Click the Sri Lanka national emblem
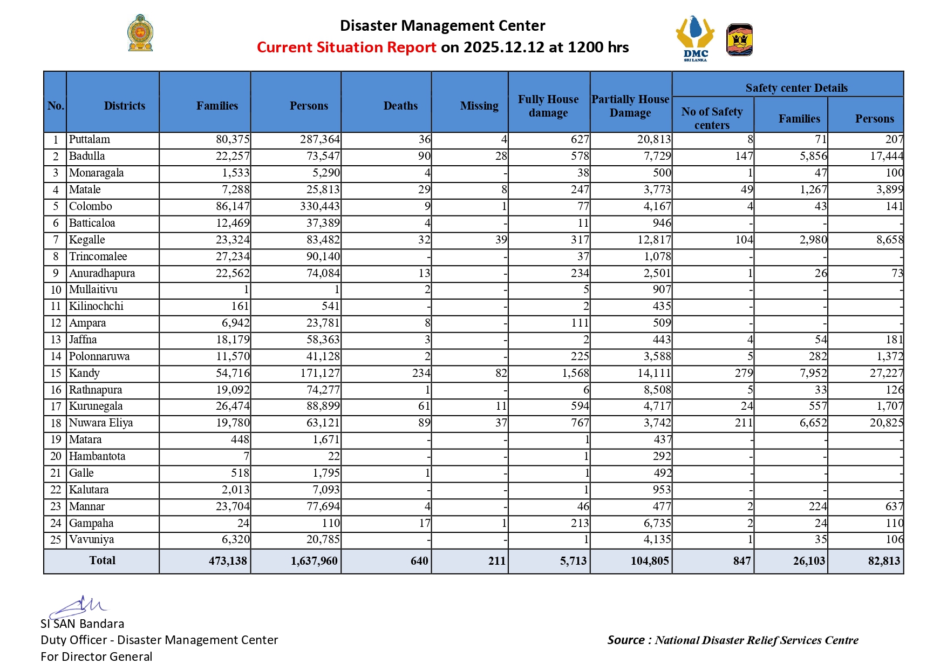 [140, 33]
